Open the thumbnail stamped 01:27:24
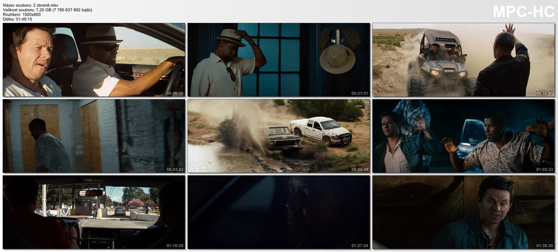Image resolution: width=558 pixels, height=252 pixels. tap(279, 212)
